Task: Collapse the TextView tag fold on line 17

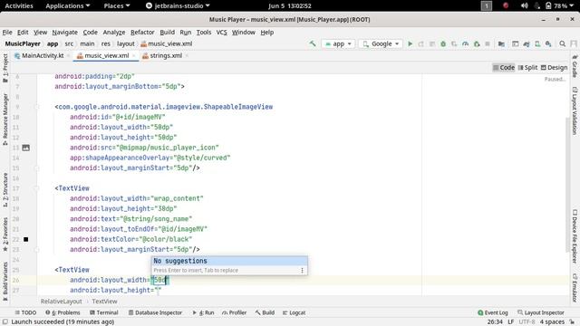Action: pyautogui.click(x=36, y=188)
